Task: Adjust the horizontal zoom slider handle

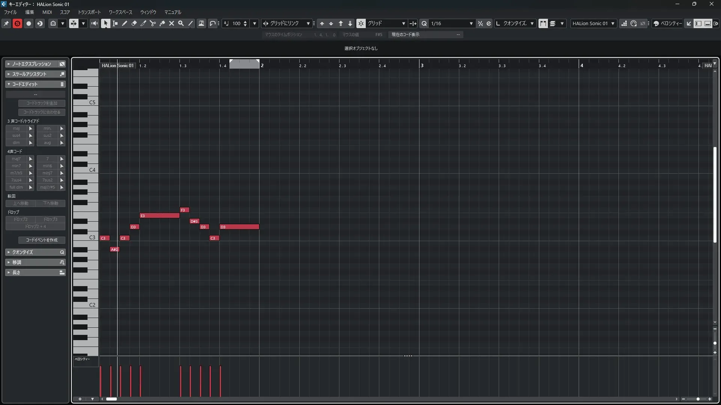Action: (698, 399)
